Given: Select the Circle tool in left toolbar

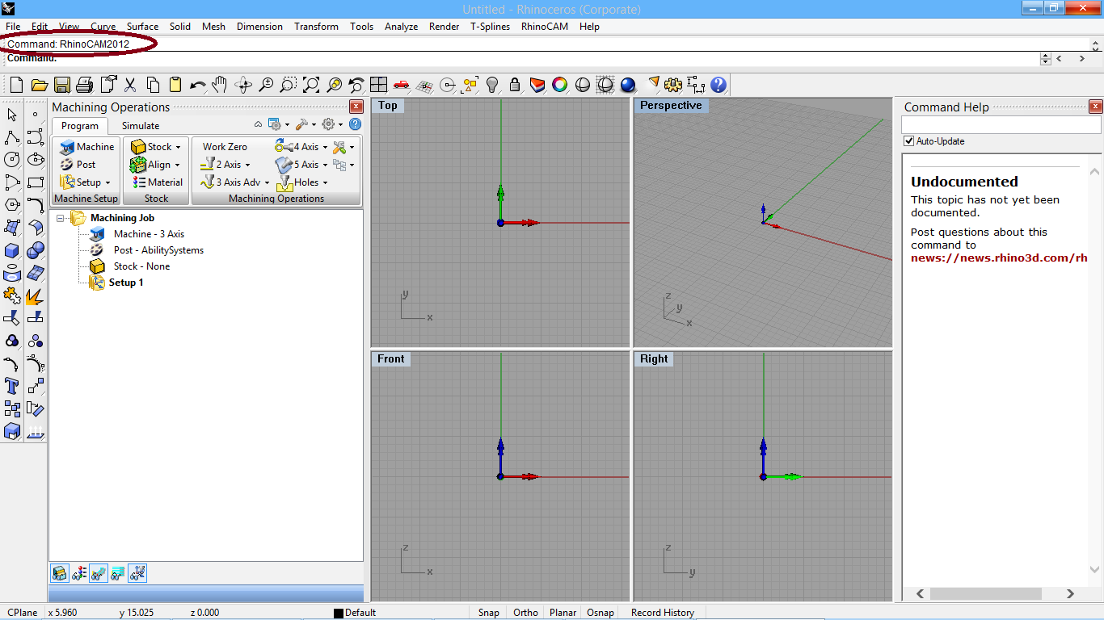Looking at the screenshot, I should point(12,160).
